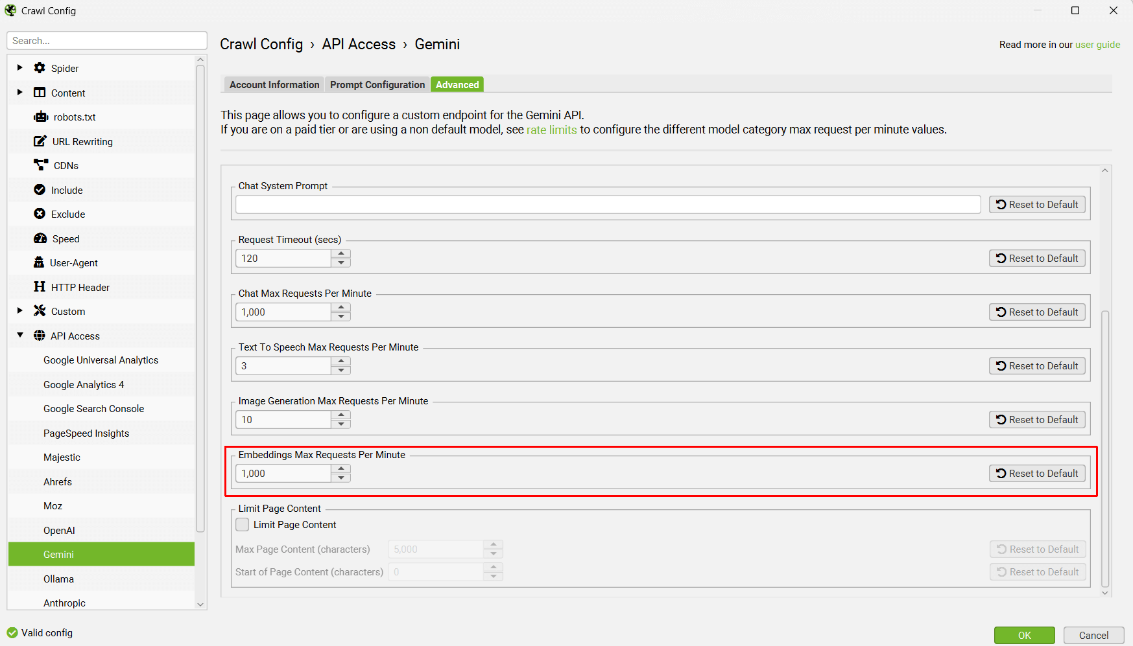The width and height of the screenshot is (1133, 646).
Task: Collapse the API Access tree section
Action: [20, 336]
